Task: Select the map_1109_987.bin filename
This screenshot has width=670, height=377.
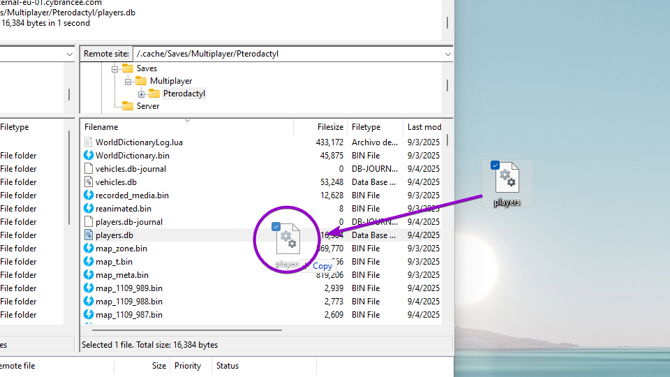Action: point(129,315)
